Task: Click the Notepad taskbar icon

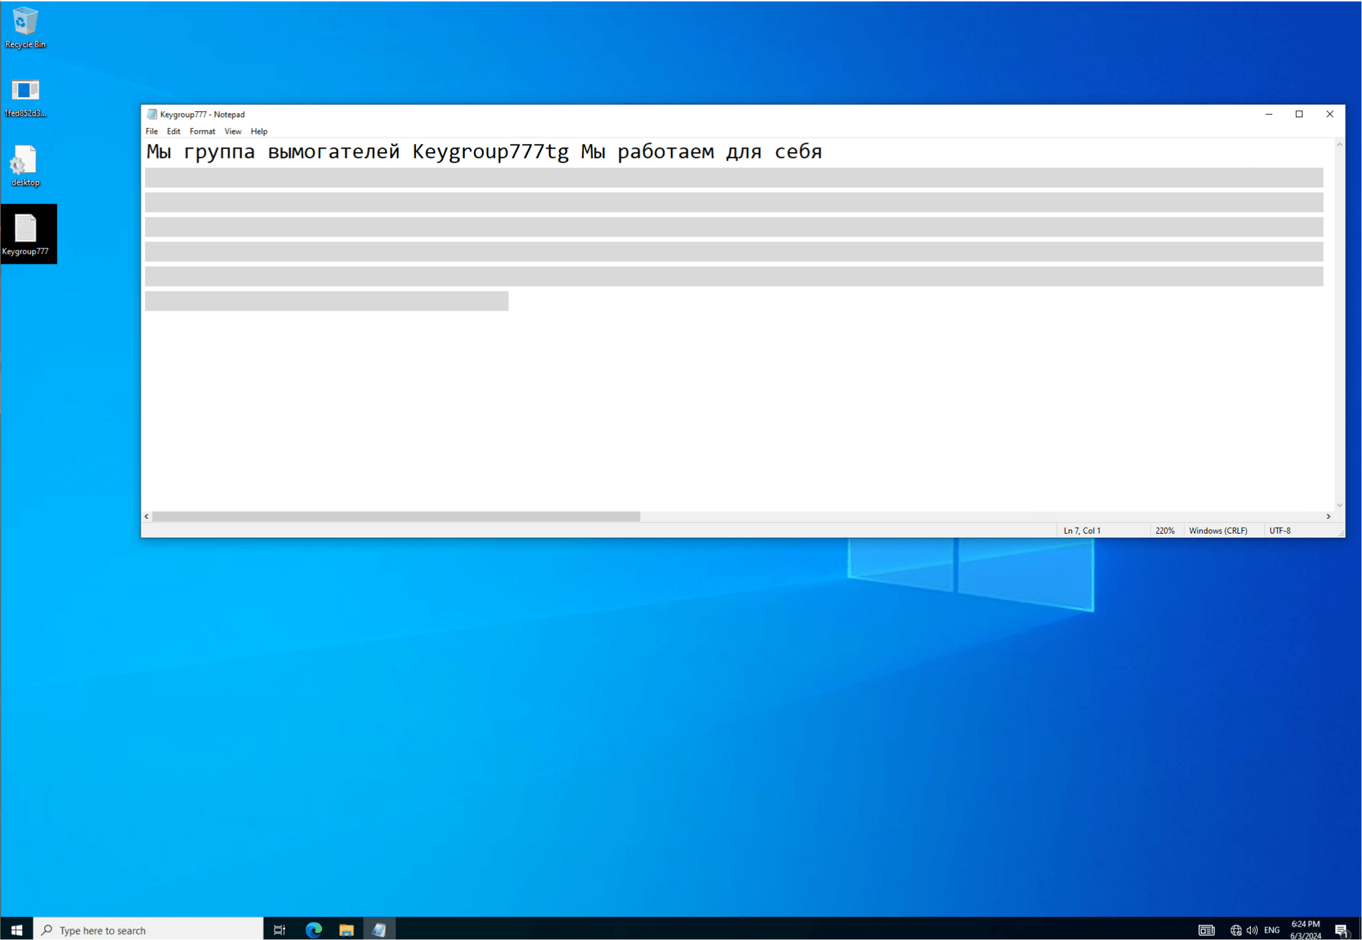Action: click(x=379, y=929)
